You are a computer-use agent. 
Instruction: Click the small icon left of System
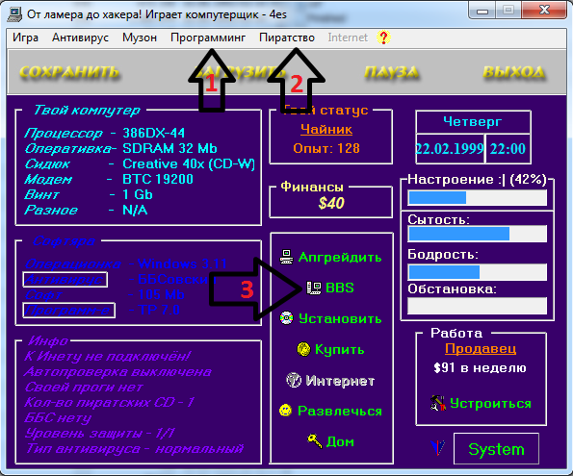pyautogui.click(x=437, y=447)
